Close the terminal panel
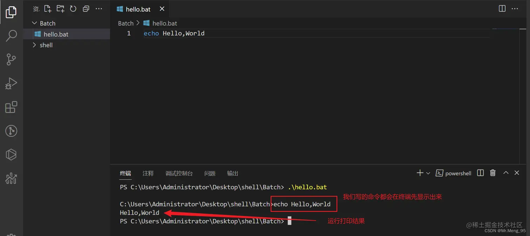 click(x=517, y=173)
